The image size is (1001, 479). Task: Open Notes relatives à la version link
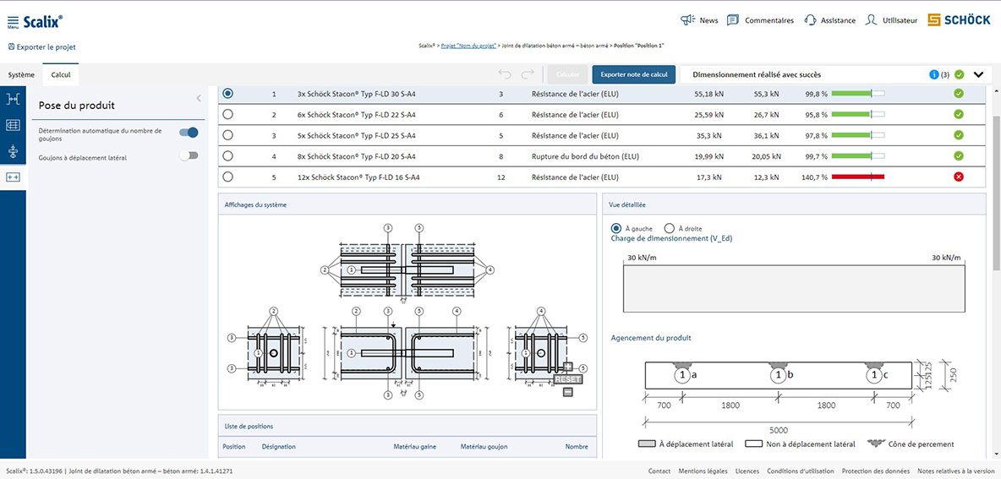click(x=958, y=471)
